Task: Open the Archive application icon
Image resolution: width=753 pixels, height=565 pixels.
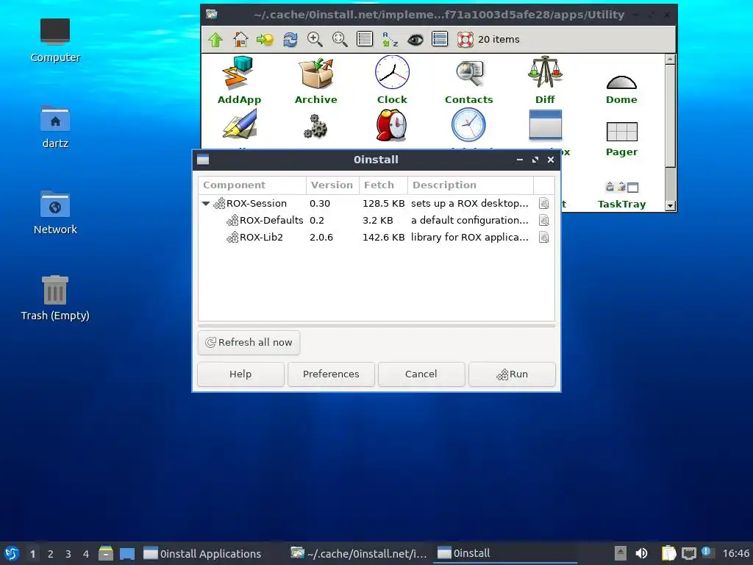Action: 316,80
